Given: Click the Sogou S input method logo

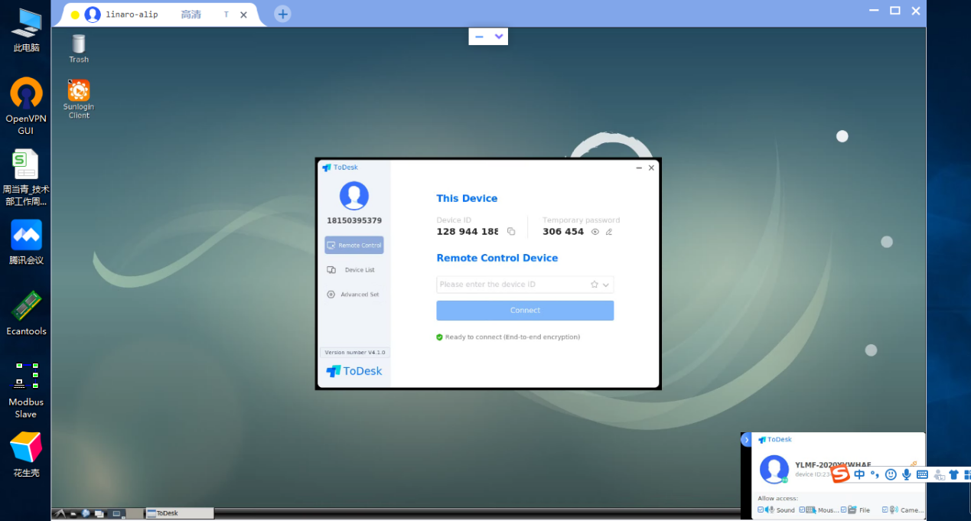Looking at the screenshot, I should coord(841,474).
